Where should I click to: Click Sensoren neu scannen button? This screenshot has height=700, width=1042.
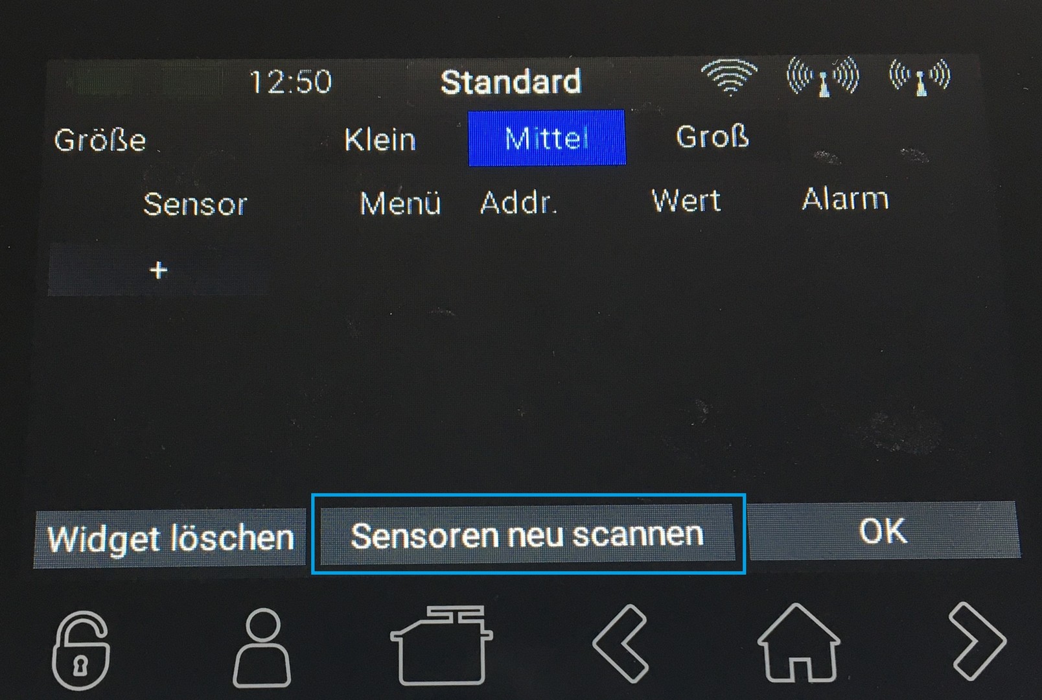(x=527, y=535)
